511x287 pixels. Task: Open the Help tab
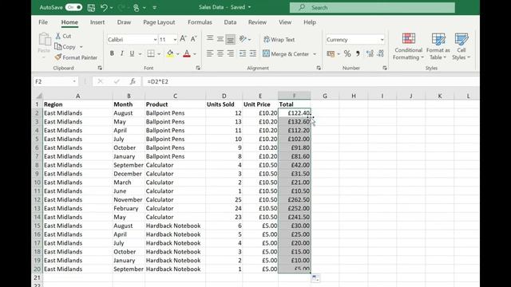(310, 22)
